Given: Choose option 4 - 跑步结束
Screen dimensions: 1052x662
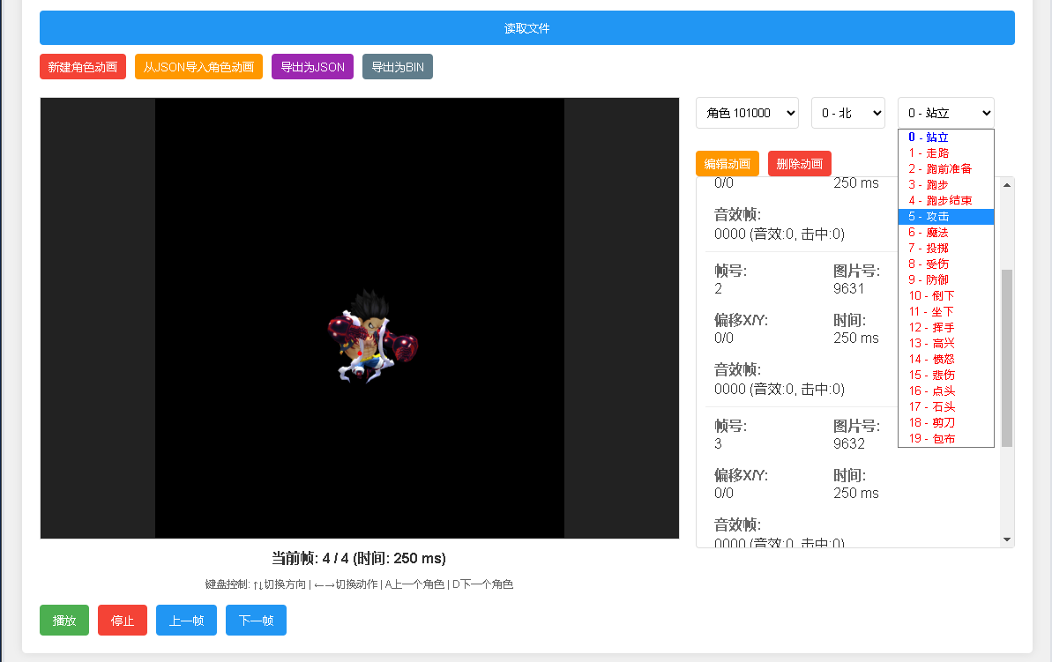Looking at the screenshot, I should [946, 201].
